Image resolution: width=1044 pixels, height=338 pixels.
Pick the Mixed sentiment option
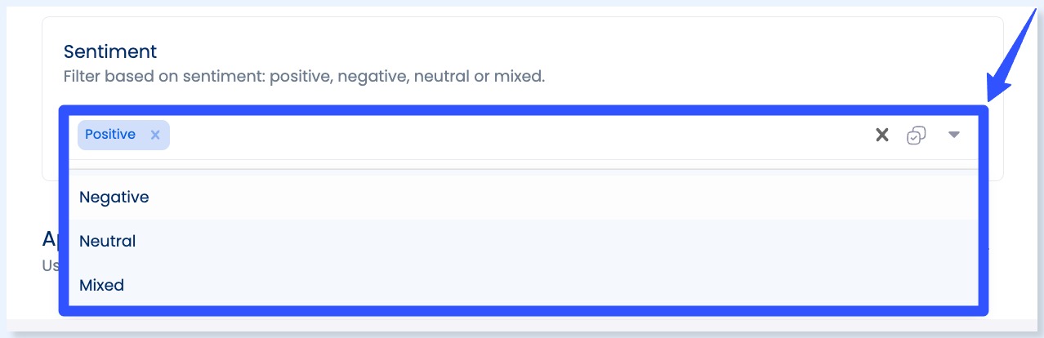click(x=102, y=286)
